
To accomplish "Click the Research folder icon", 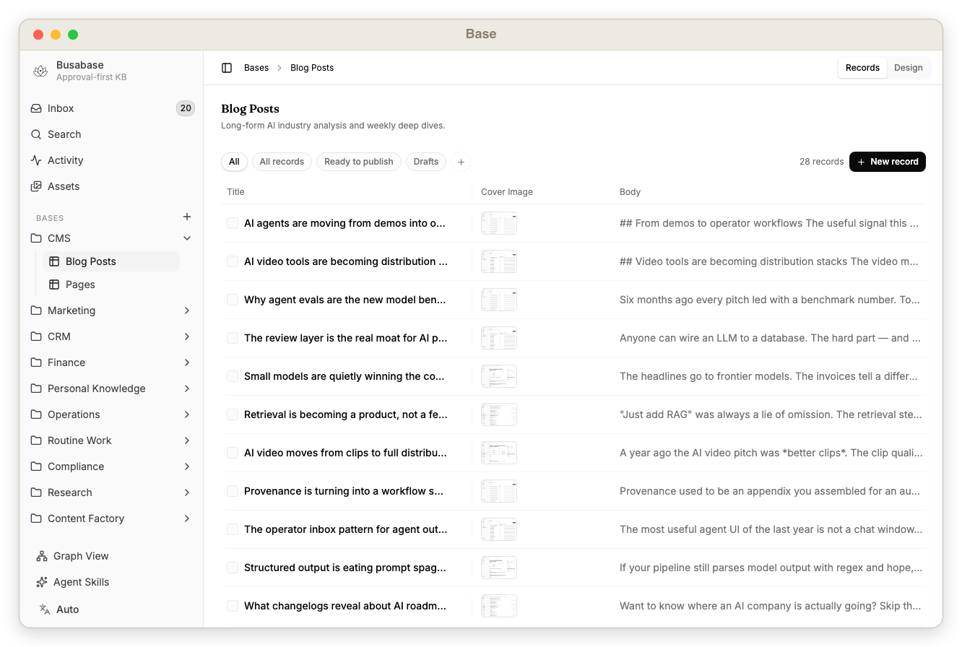I will pyautogui.click(x=36, y=492).
